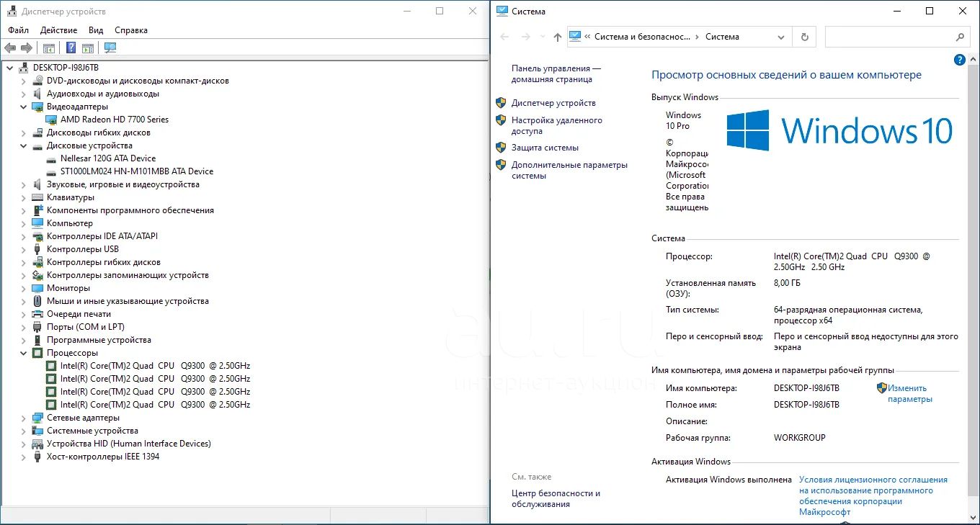
Task: Click the last Core 2 Quad Q9300 processor icon
Action: coord(51,405)
